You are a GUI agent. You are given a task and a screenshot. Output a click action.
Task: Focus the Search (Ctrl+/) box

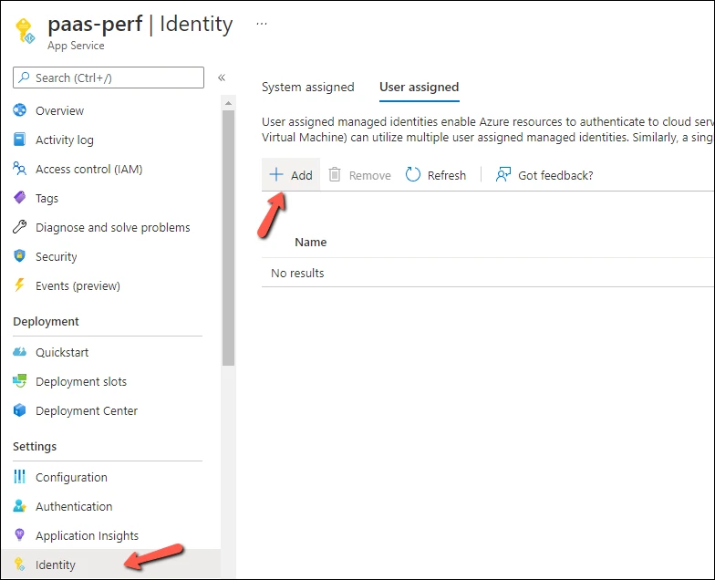click(x=109, y=78)
